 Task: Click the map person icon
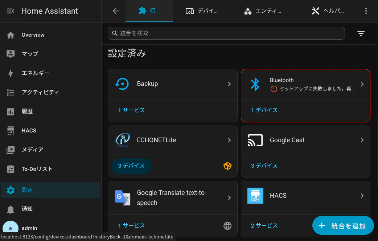11,54
